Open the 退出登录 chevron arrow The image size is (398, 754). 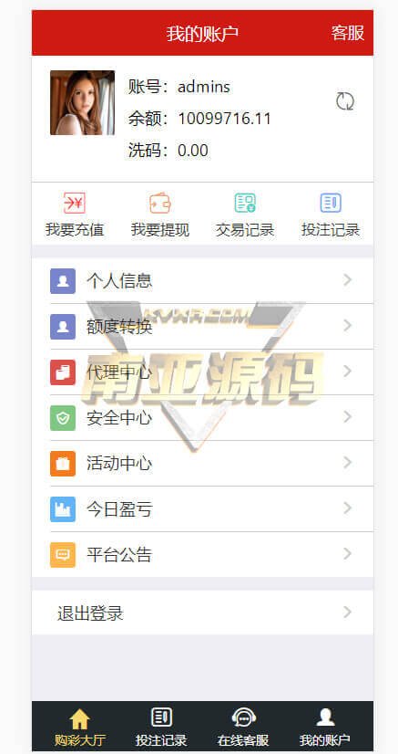348,613
